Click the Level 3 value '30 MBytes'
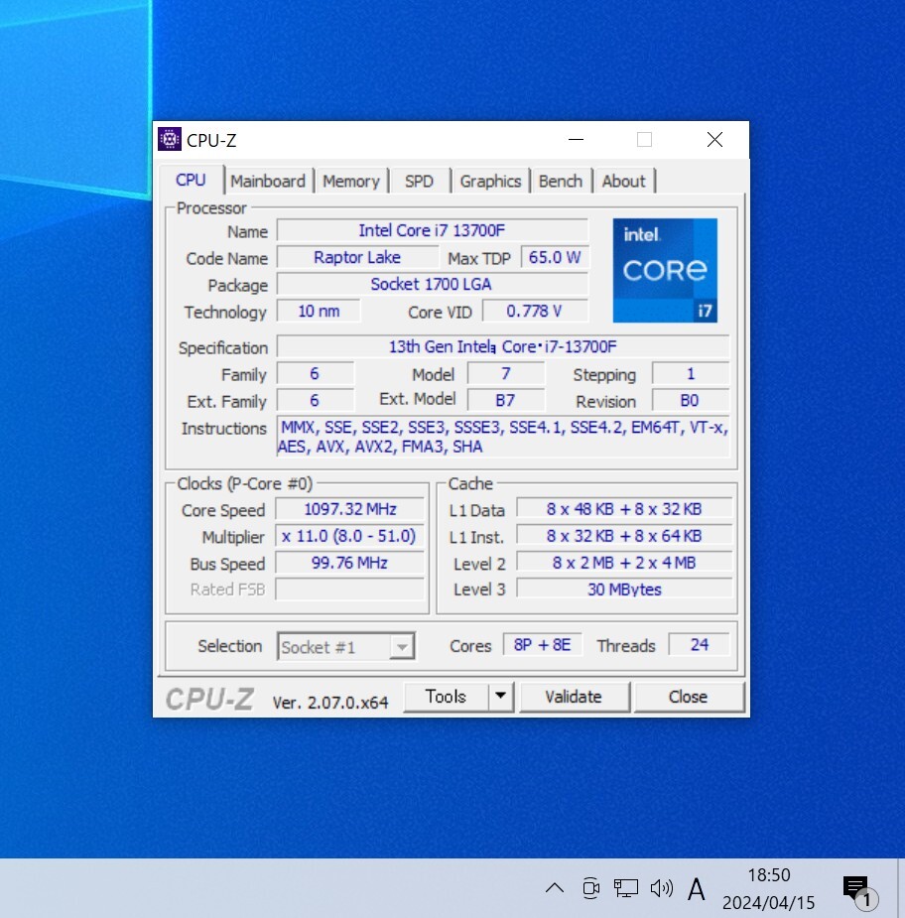This screenshot has height=918, width=905. click(x=624, y=589)
